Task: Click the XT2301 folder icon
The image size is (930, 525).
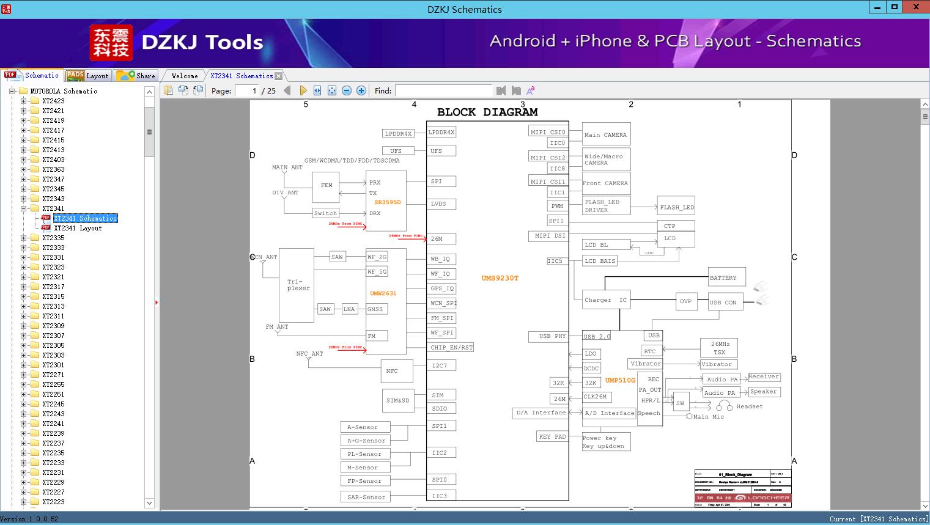Action: [x=34, y=365]
